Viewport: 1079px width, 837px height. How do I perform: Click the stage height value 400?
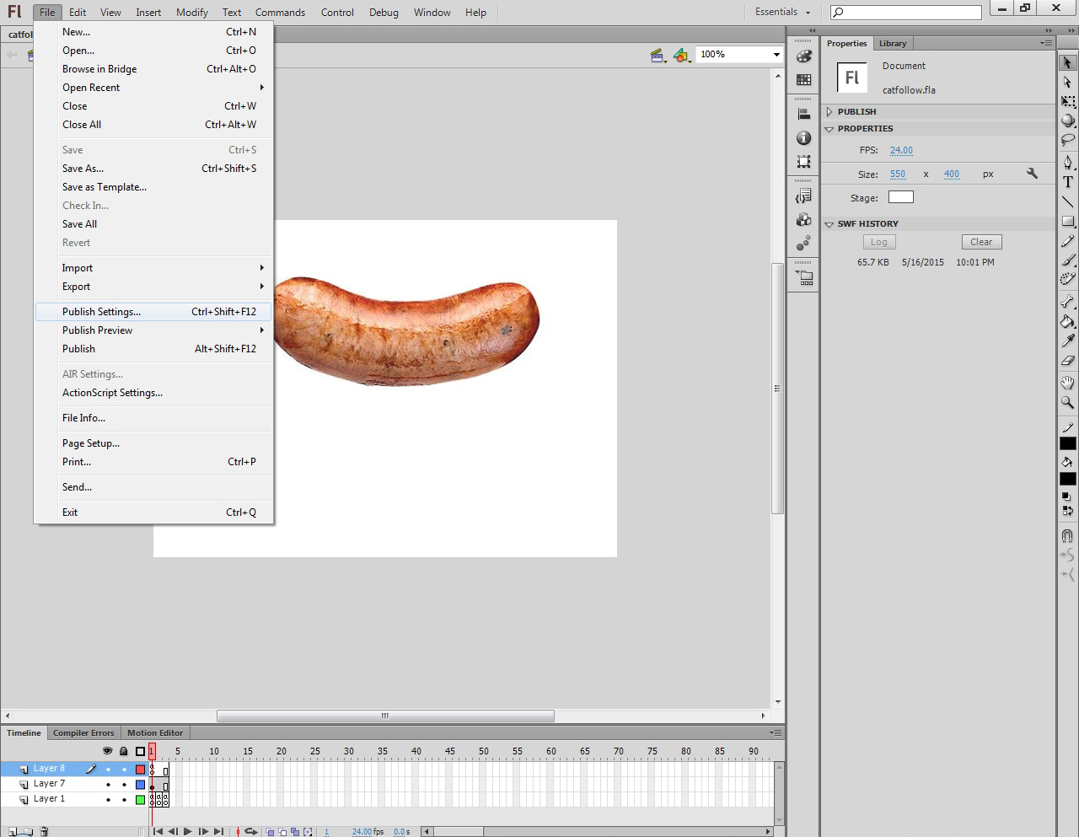click(x=952, y=174)
